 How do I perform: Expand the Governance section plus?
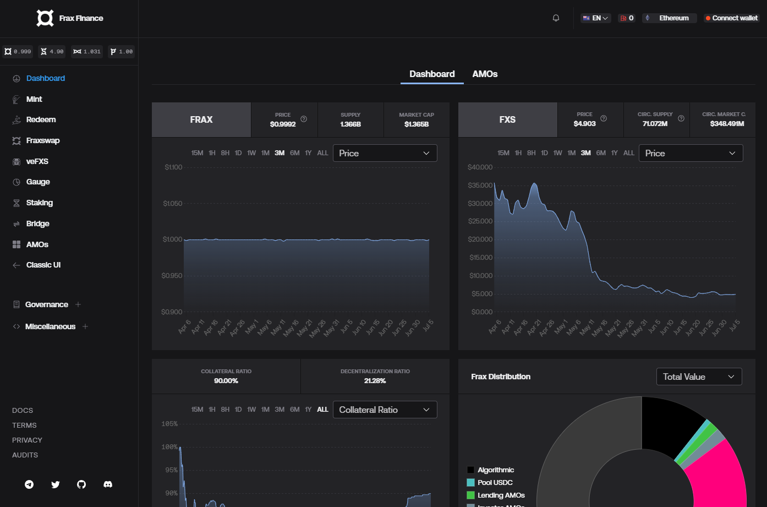coord(78,304)
